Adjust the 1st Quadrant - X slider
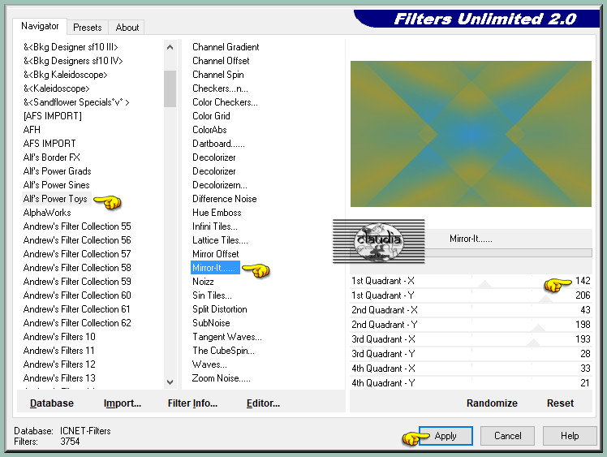 pos(471,281)
